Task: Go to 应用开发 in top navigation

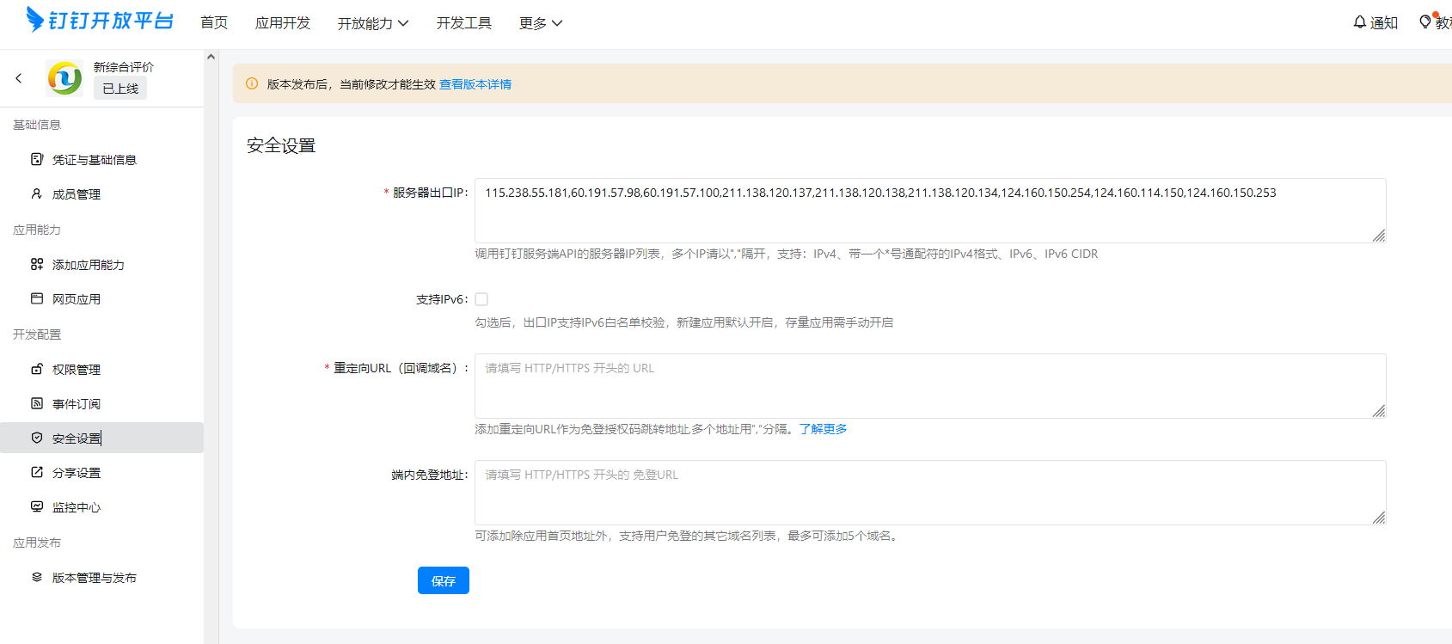Action: (283, 23)
